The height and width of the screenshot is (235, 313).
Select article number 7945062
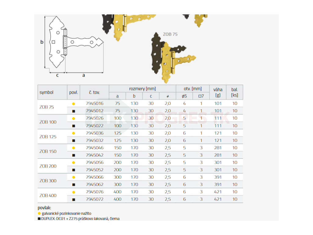tap(95, 185)
